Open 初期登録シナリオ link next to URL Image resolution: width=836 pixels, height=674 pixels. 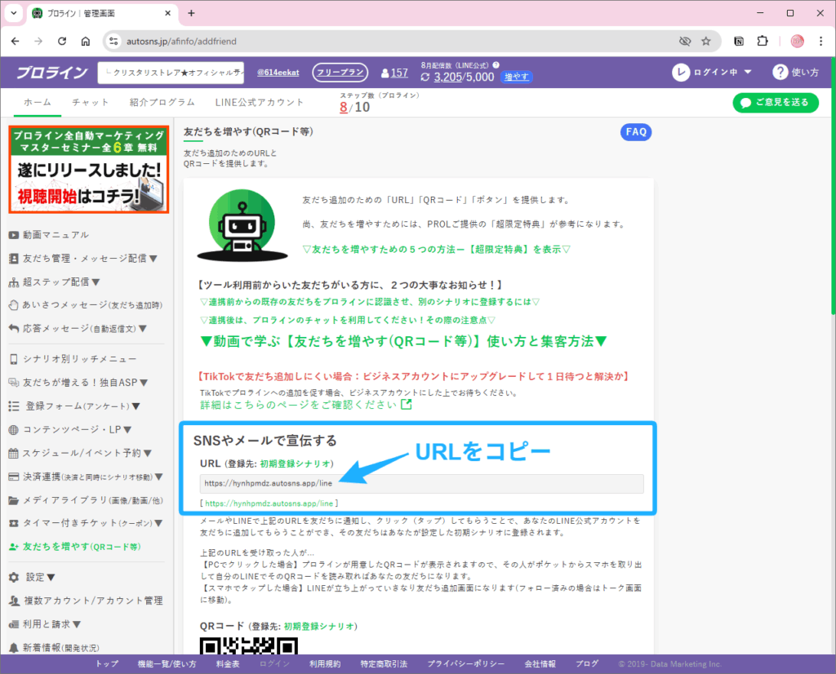click(x=295, y=463)
